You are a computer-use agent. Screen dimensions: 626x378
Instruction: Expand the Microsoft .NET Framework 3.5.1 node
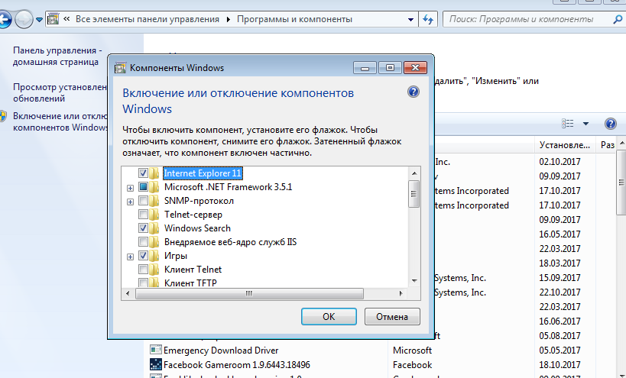[130, 188]
